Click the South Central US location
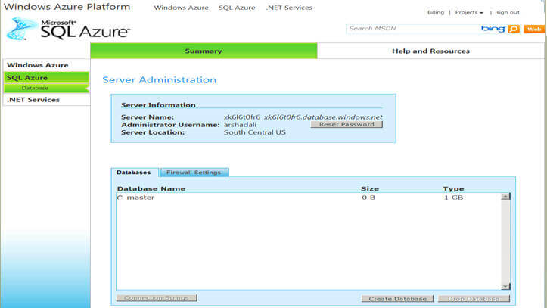Viewport: 547px width, 308px height. (x=255, y=132)
